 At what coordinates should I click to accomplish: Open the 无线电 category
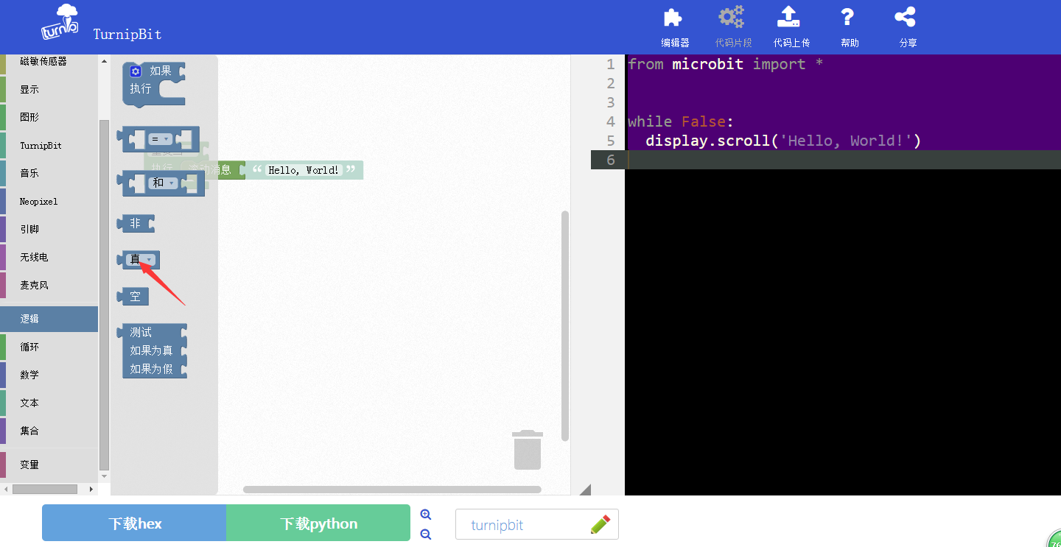[49, 257]
